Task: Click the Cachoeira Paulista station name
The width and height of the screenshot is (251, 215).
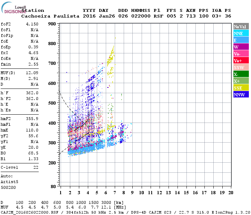Action: tap(50, 16)
